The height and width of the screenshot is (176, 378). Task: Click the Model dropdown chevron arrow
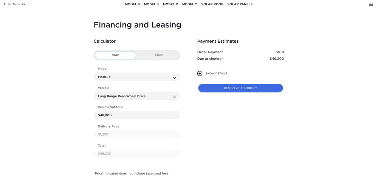[174, 78]
